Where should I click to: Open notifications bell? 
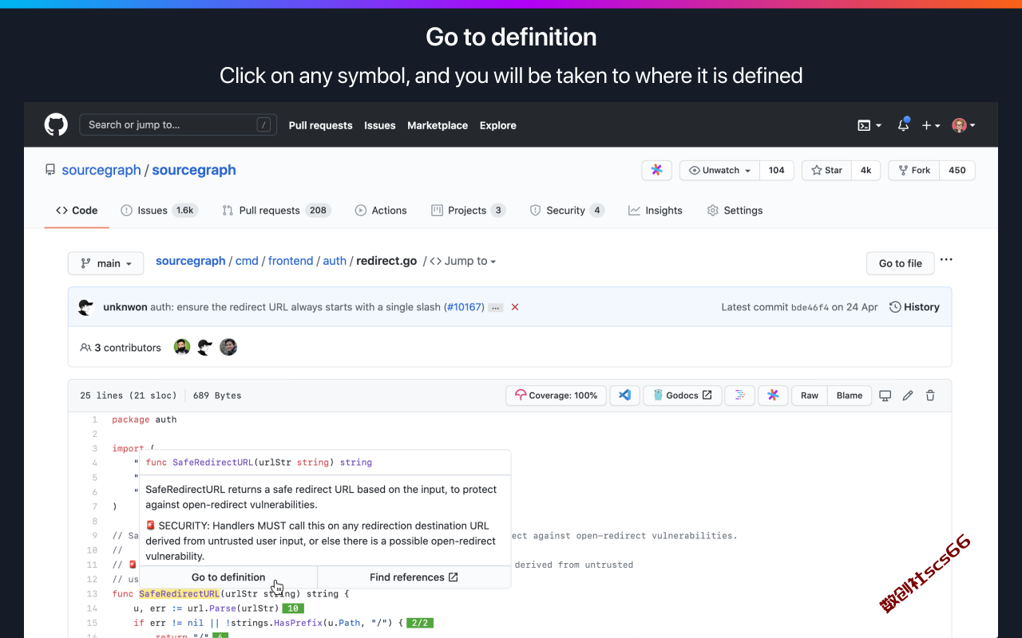903,124
